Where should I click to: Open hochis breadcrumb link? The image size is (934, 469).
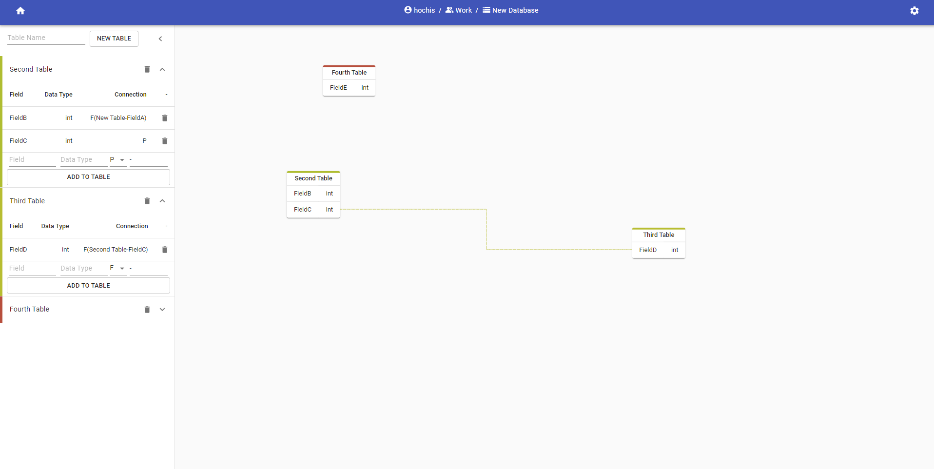[x=420, y=10]
